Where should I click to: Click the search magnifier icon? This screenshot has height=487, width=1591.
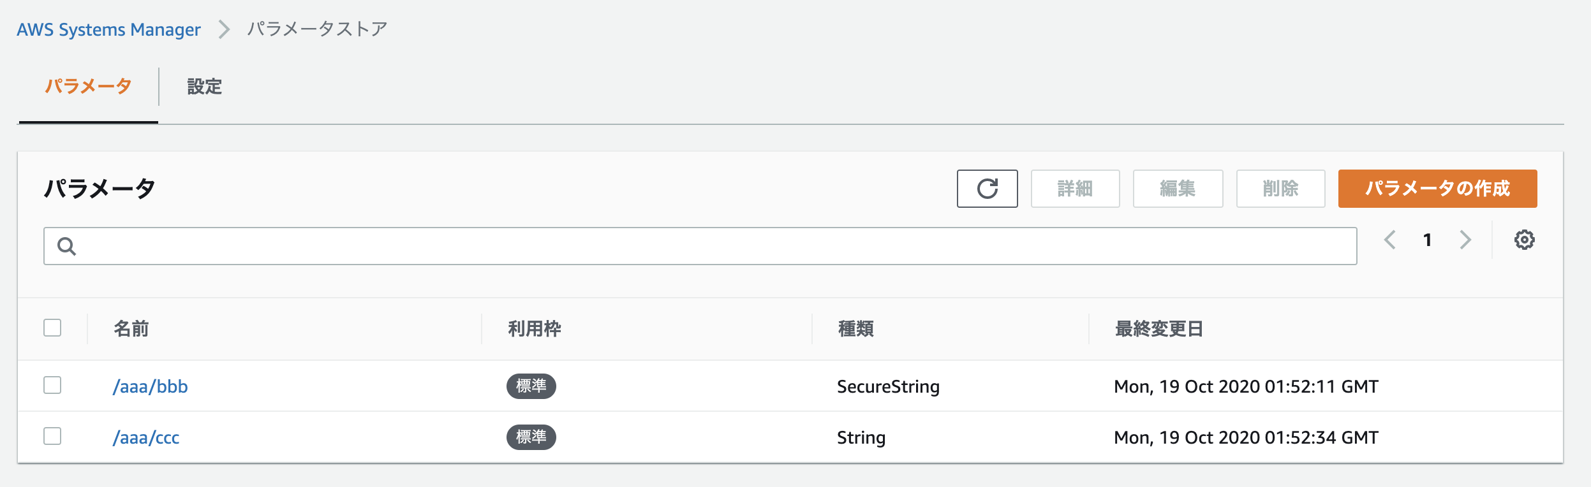point(66,246)
